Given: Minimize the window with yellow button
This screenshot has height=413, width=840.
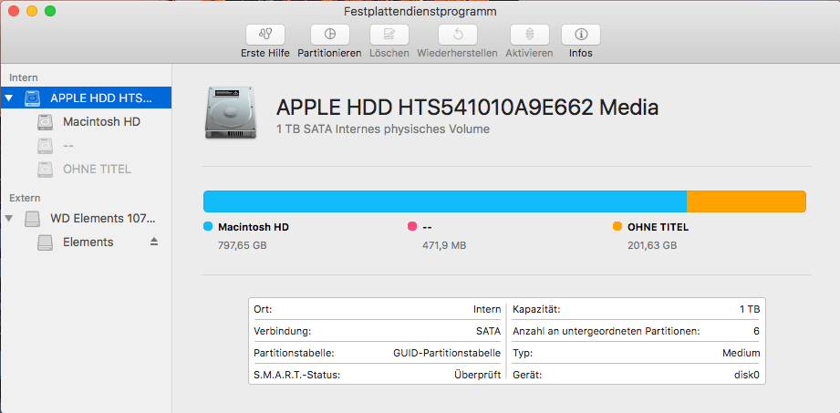Looking at the screenshot, I should pyautogui.click(x=32, y=11).
